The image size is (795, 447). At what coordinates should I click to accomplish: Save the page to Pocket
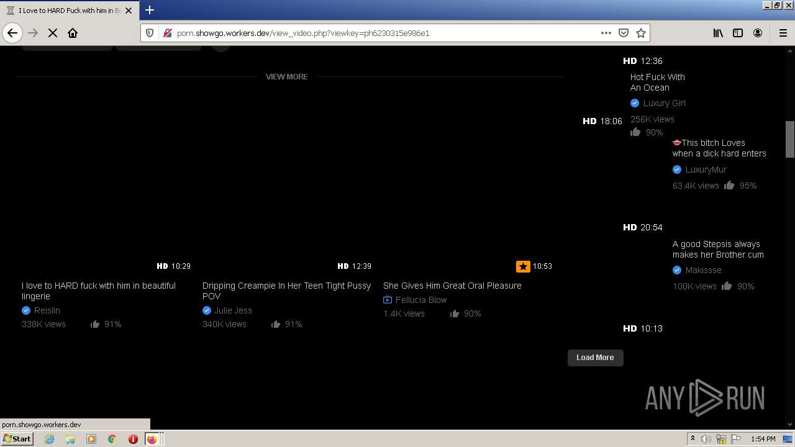(624, 33)
